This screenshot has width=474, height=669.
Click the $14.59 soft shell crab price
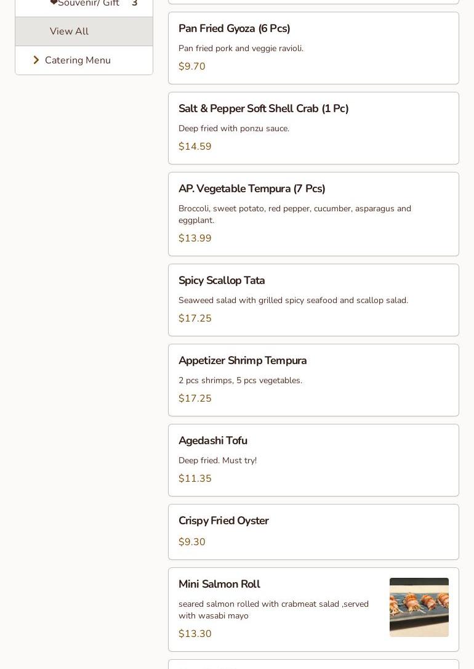pos(195,147)
